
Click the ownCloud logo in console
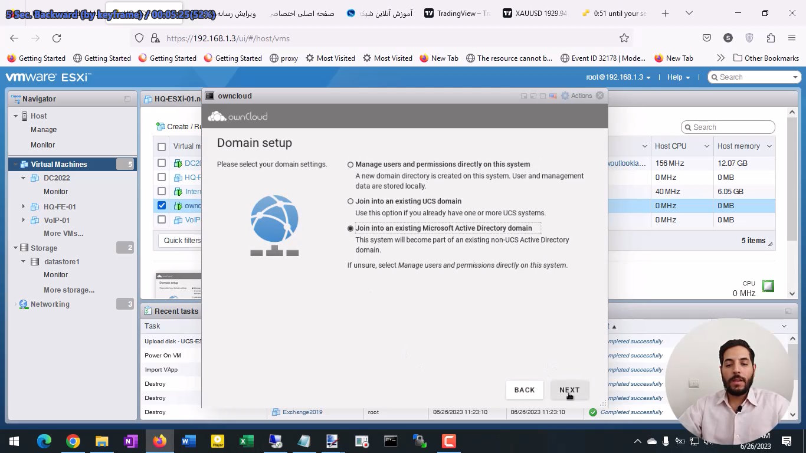(238, 116)
